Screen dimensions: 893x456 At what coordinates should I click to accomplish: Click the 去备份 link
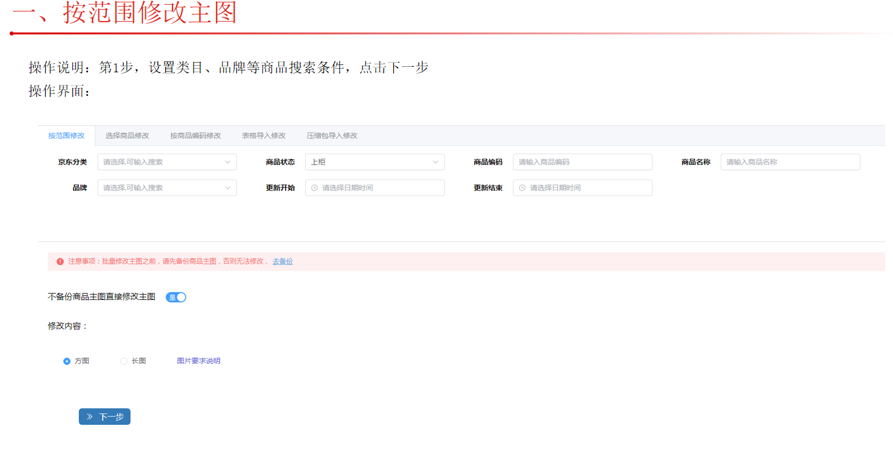click(282, 261)
